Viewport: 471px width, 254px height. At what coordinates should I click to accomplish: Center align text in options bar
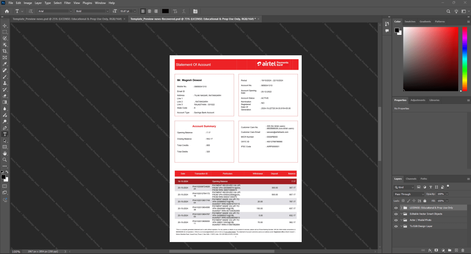tap(149, 11)
